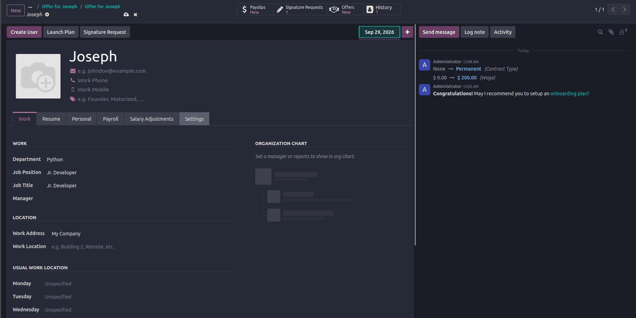
Task: Click the Send message button
Action: (x=439, y=32)
